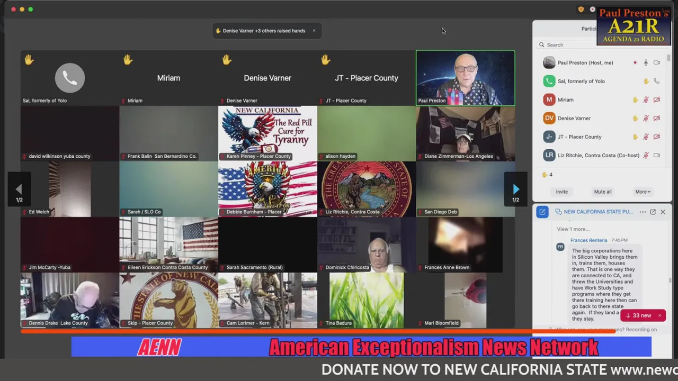Select Tina Badura's video tile
The width and height of the screenshot is (678, 381).
tap(366, 300)
